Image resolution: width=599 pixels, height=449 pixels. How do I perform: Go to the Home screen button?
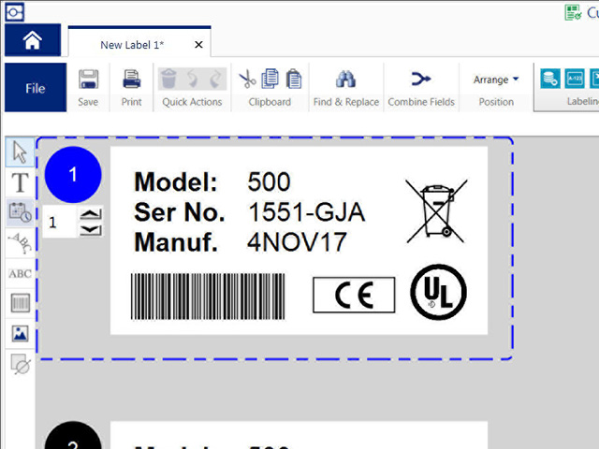[33, 40]
